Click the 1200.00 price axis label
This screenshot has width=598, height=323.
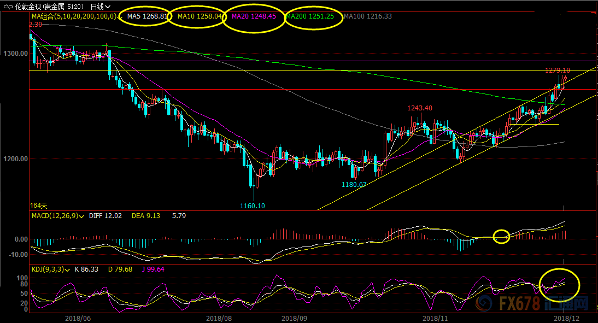coord(16,158)
